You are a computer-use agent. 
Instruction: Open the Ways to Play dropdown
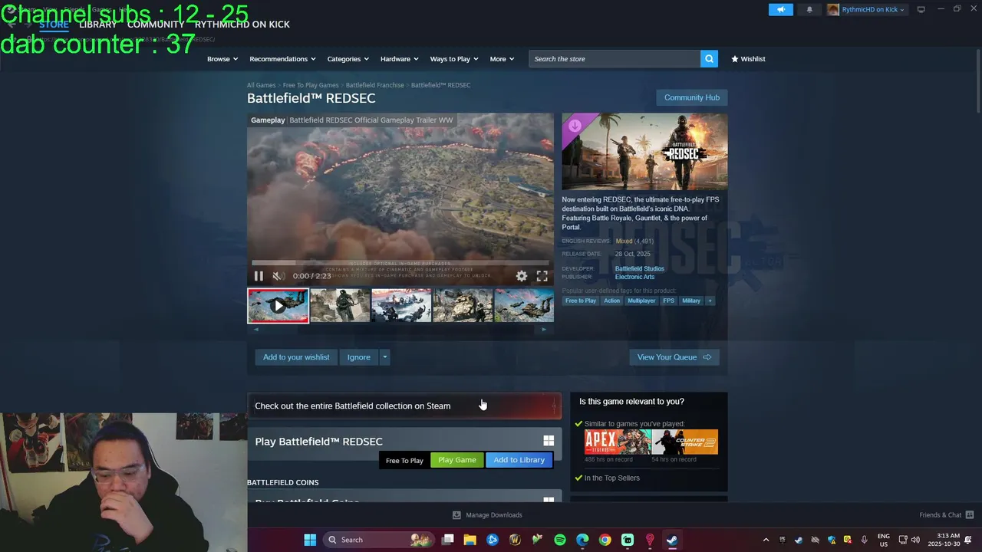454,58
